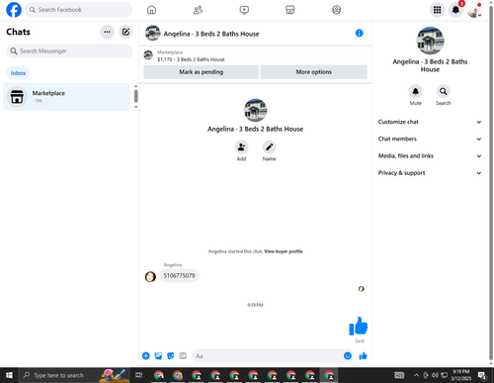Click the taskbar volume icon

click(x=435, y=375)
